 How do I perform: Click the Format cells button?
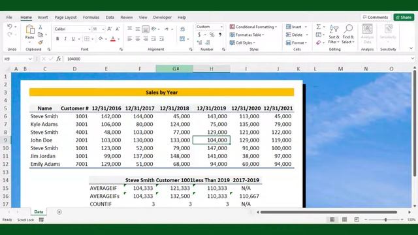coord(297,42)
